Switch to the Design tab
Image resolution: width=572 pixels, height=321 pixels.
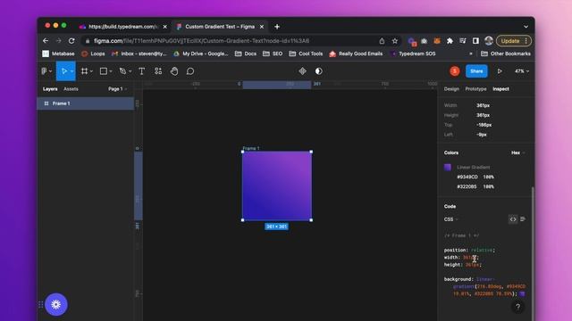tap(451, 89)
